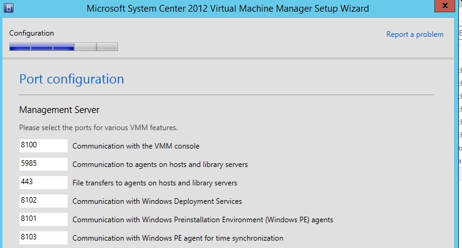Click the 'Communication with the VMM console' label
Screen dimensions: 462x248
tap(136, 146)
